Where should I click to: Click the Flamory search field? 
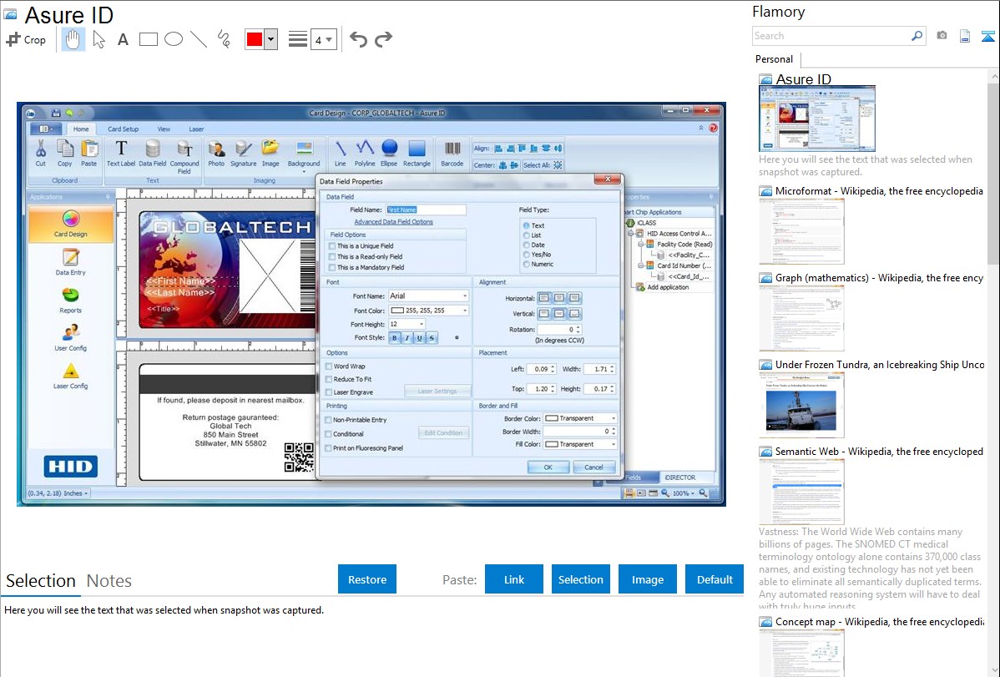[x=831, y=36]
